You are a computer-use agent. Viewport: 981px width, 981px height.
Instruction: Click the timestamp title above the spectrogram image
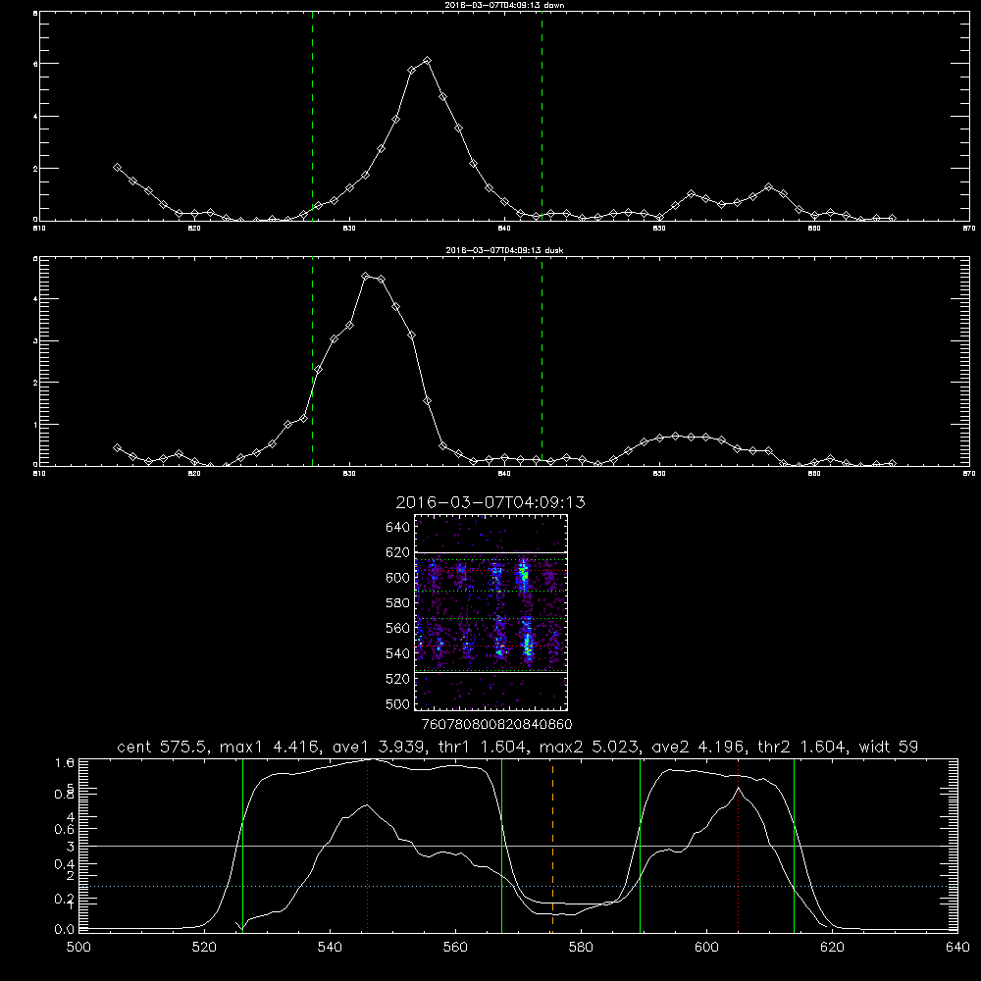490,502
